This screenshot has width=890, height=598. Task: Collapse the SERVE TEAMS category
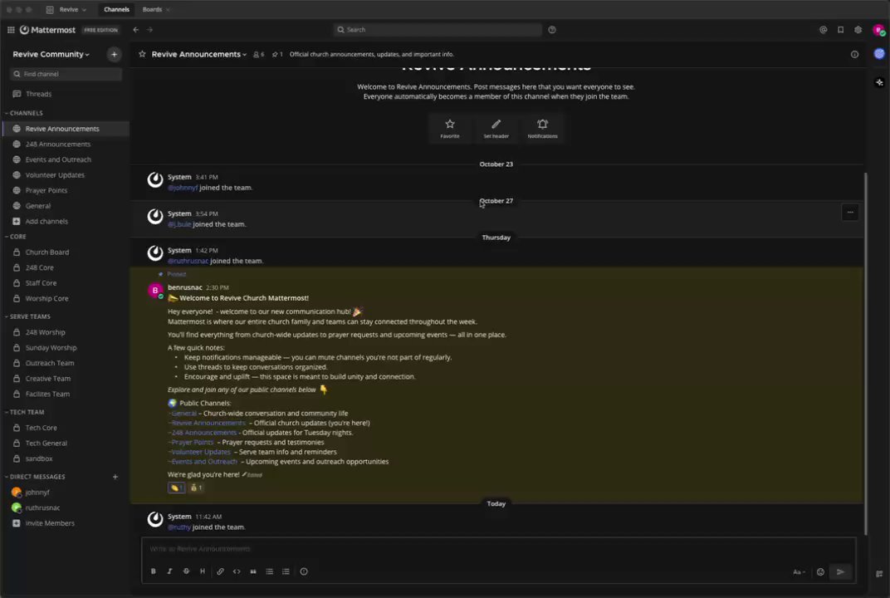tap(28, 316)
